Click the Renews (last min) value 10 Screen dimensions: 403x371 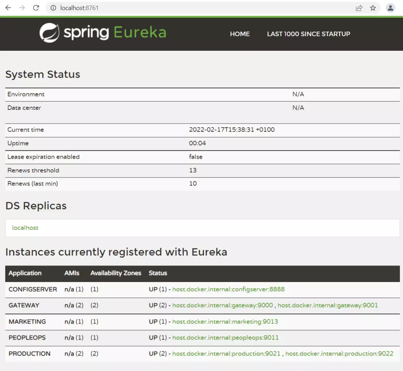pyautogui.click(x=193, y=184)
